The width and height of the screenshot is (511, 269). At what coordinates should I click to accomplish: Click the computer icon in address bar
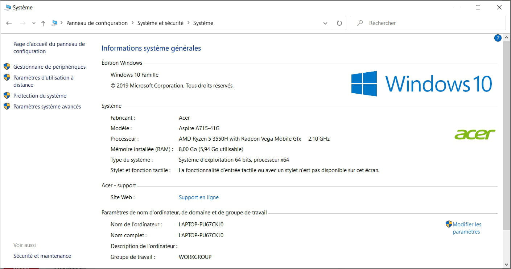point(55,23)
